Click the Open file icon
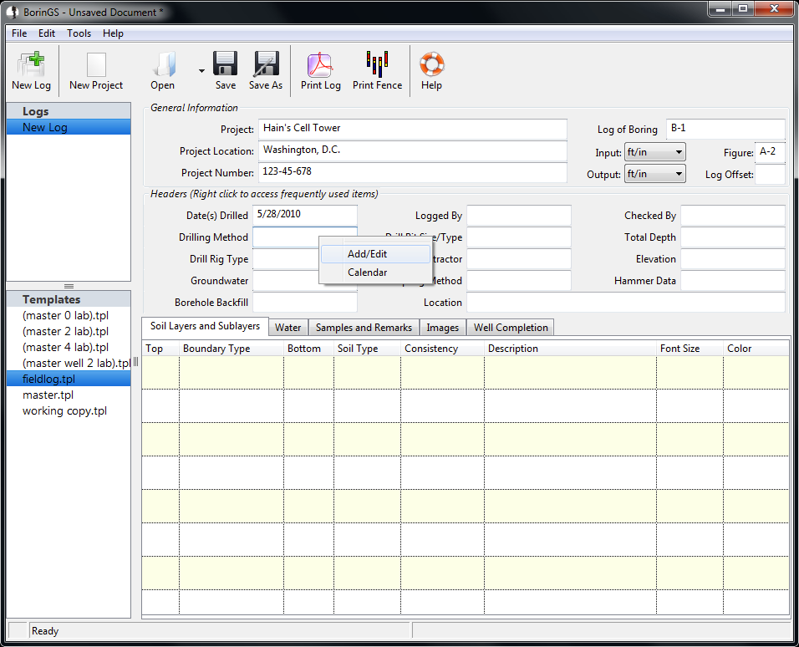 (x=163, y=66)
